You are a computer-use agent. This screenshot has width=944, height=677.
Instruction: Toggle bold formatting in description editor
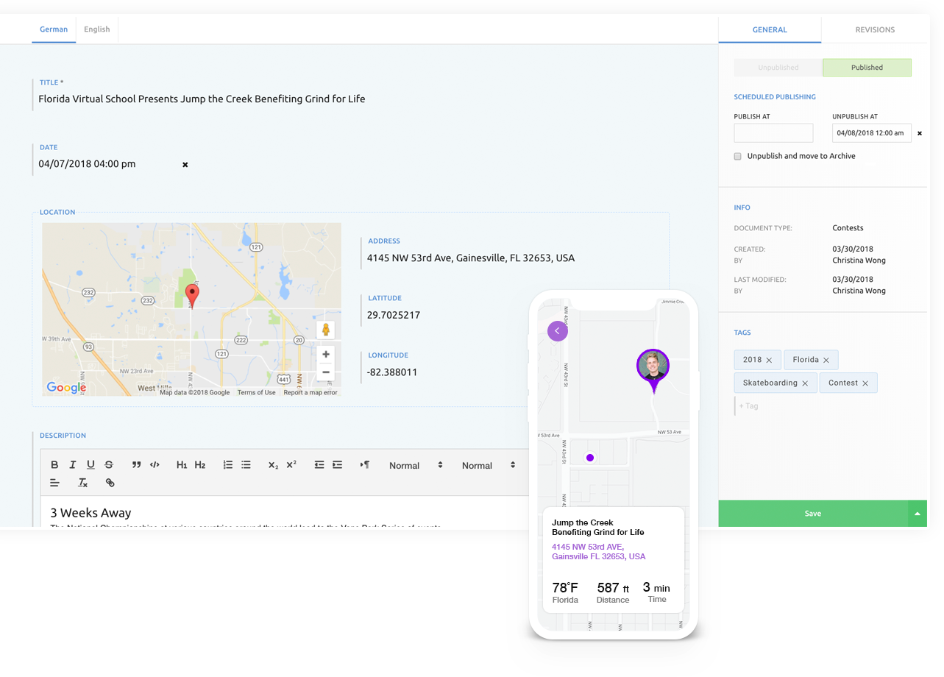click(x=54, y=465)
